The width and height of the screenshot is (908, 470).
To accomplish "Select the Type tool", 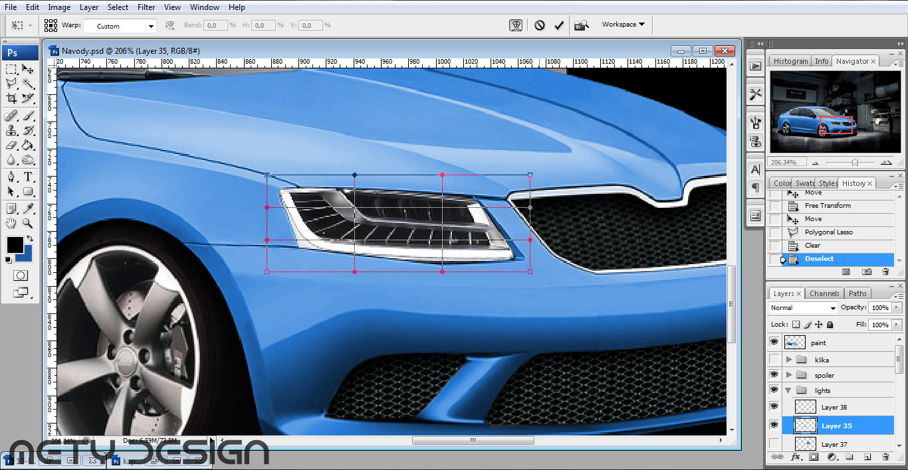I will pyautogui.click(x=28, y=177).
